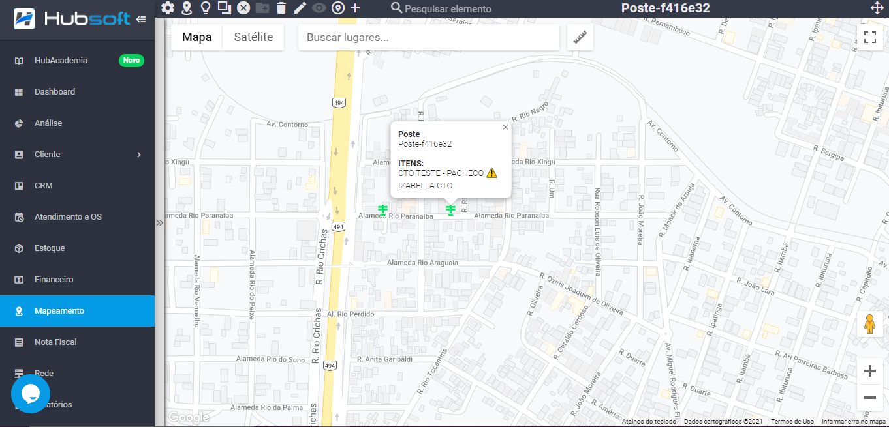Switch to the Satélite view tab

tap(253, 37)
